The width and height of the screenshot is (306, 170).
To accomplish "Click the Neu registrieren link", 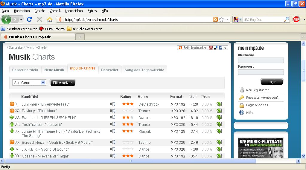I will pyautogui.click(x=258, y=90).
